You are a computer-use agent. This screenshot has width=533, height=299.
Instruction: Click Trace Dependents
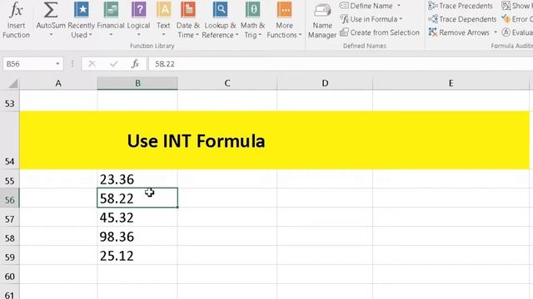pos(462,19)
